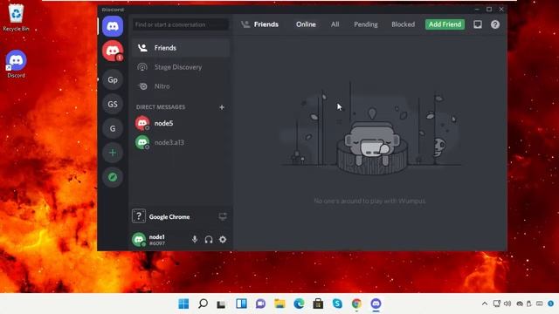The width and height of the screenshot is (559, 314).
Task: Open the red Discord server with notification badge
Action: (x=113, y=51)
